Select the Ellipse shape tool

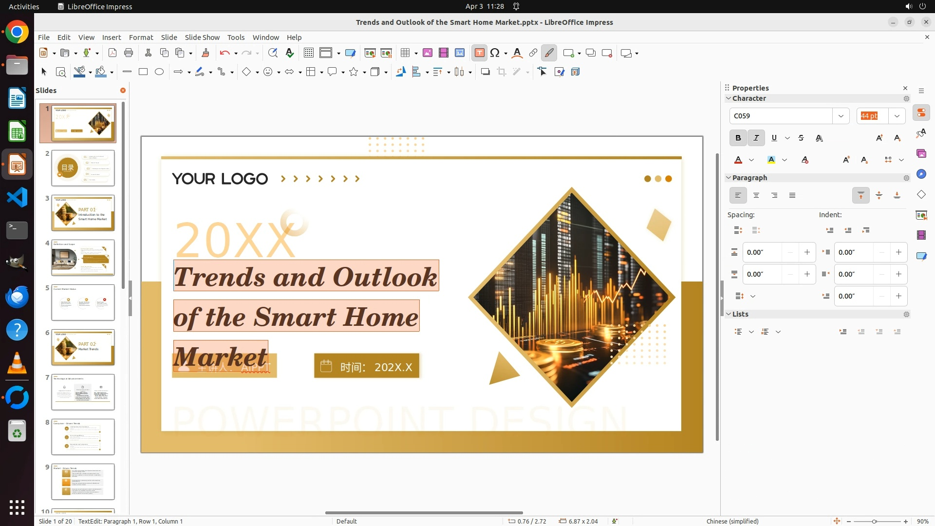point(159,72)
